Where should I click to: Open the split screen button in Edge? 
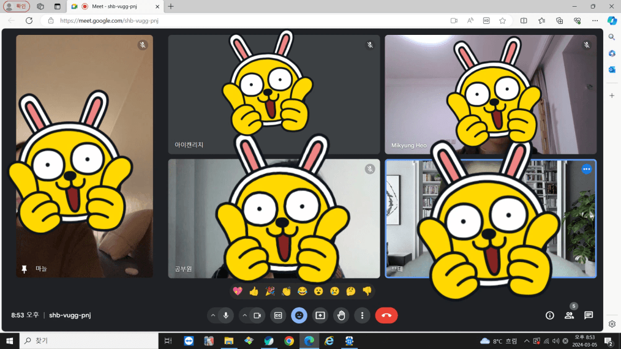pos(524,21)
